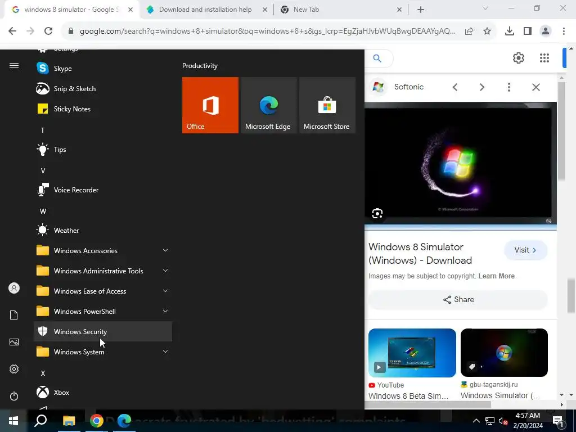The image size is (576, 432).
Task: Open user account icon in Start sidebar
Action: 14,288
